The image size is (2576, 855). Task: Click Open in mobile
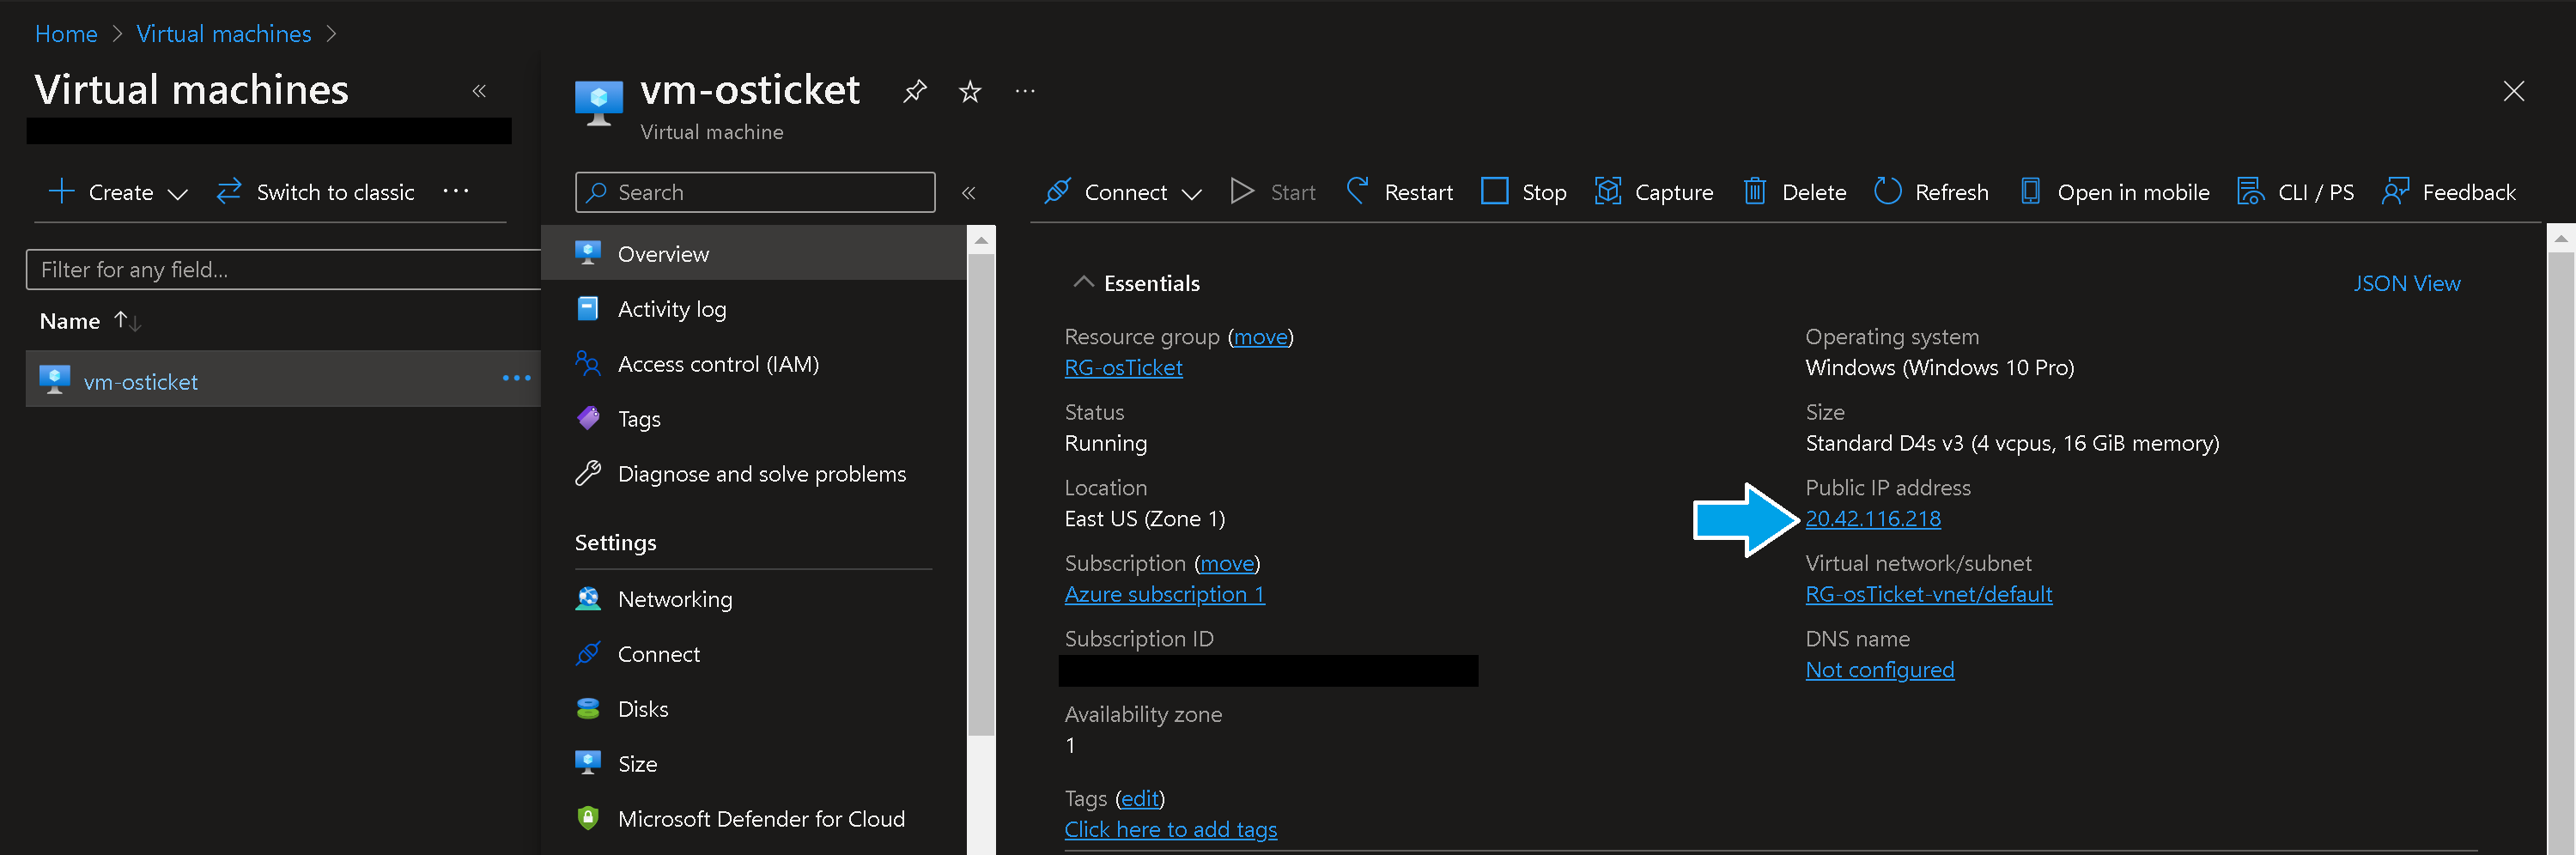coord(2114,192)
